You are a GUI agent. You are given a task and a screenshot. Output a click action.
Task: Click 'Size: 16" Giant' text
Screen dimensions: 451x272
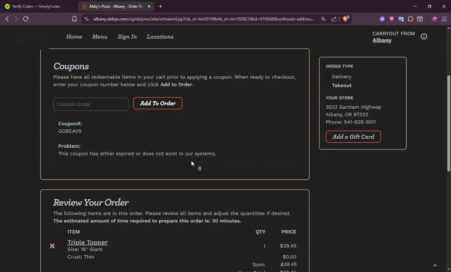point(85,249)
